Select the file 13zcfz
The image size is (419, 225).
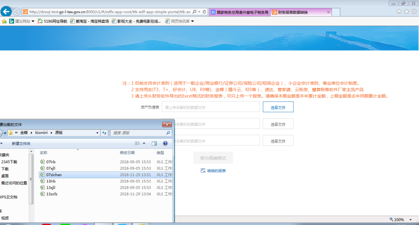(52, 194)
